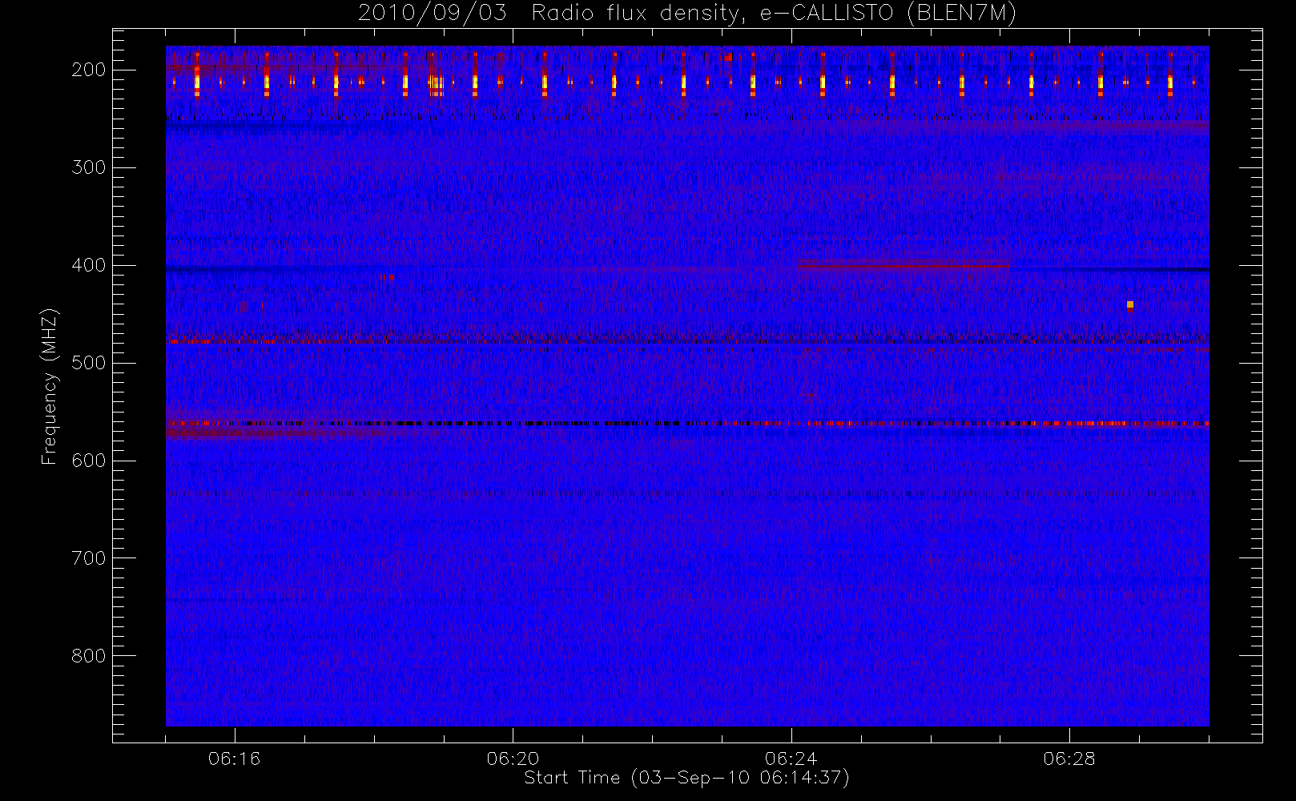Select the 600 frequency tick label
Viewport: 1296px width, 801px height.
click(89, 461)
